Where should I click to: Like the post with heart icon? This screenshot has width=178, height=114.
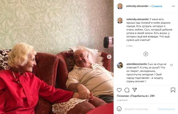[x=119, y=90]
